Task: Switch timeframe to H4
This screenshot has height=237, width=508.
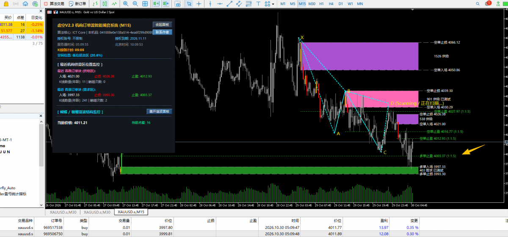Action: coord(331,4)
